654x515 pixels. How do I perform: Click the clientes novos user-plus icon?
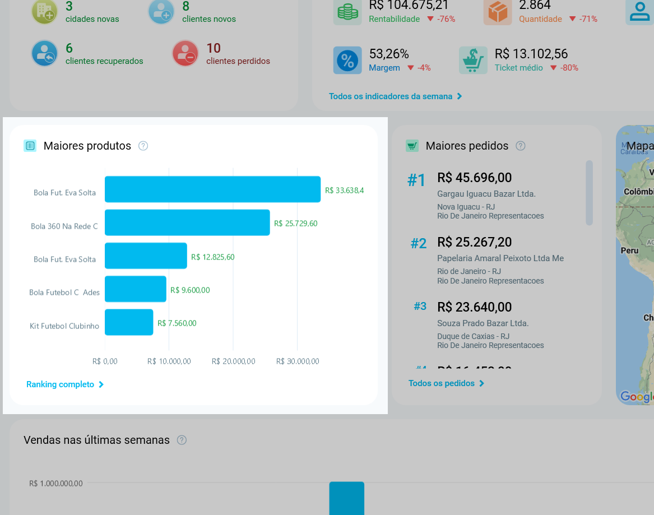(x=161, y=12)
